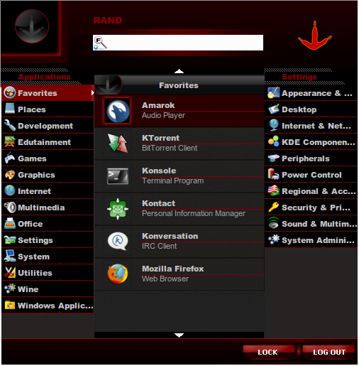Click the Kontact green mail icon
Screen dimensions: 359x366
tap(118, 209)
